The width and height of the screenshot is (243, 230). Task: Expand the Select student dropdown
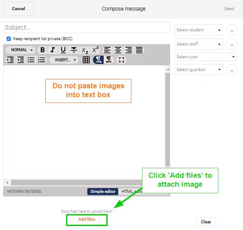coord(198,30)
